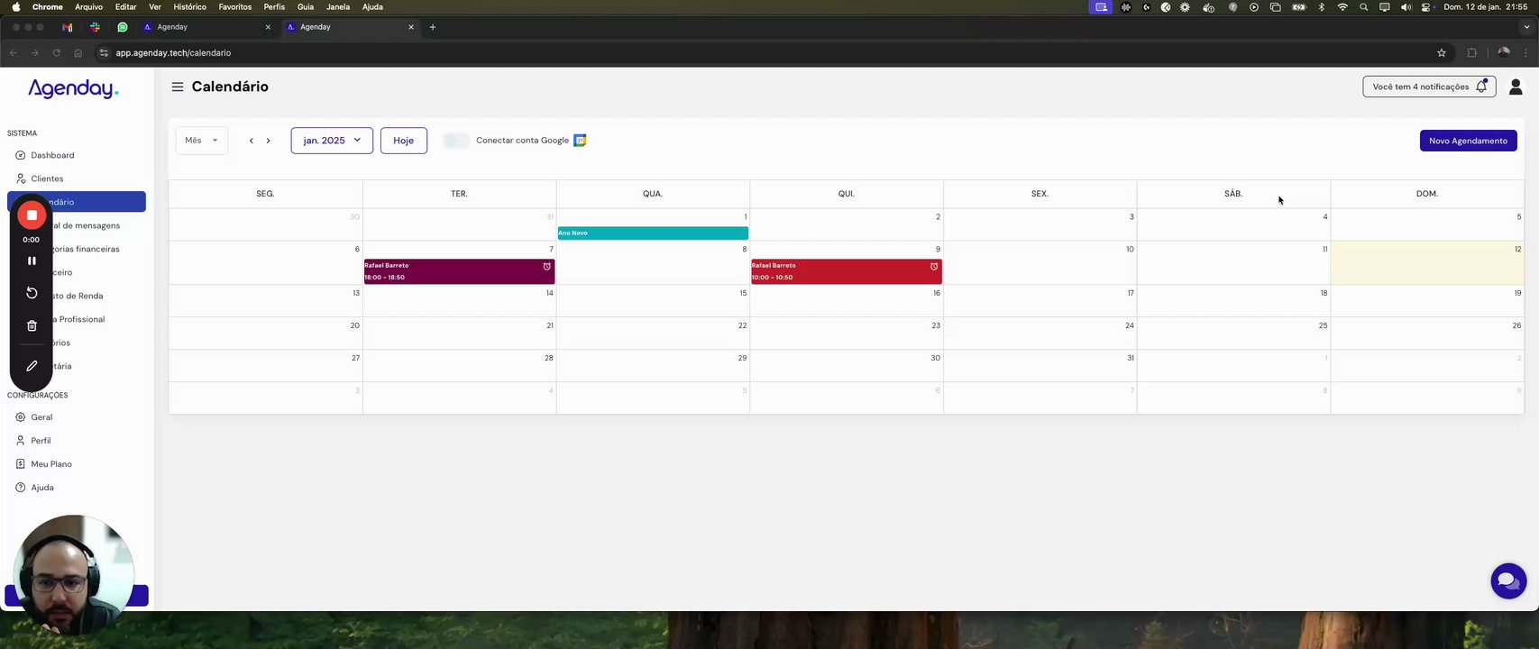
Task: Open the Favoritos menu
Action: click(235, 7)
